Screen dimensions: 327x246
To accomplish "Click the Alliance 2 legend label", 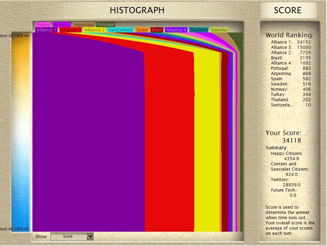I will point(94,30).
